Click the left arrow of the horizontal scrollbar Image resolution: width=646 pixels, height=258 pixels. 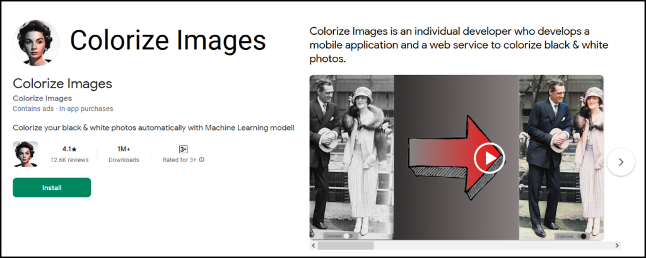314,245
